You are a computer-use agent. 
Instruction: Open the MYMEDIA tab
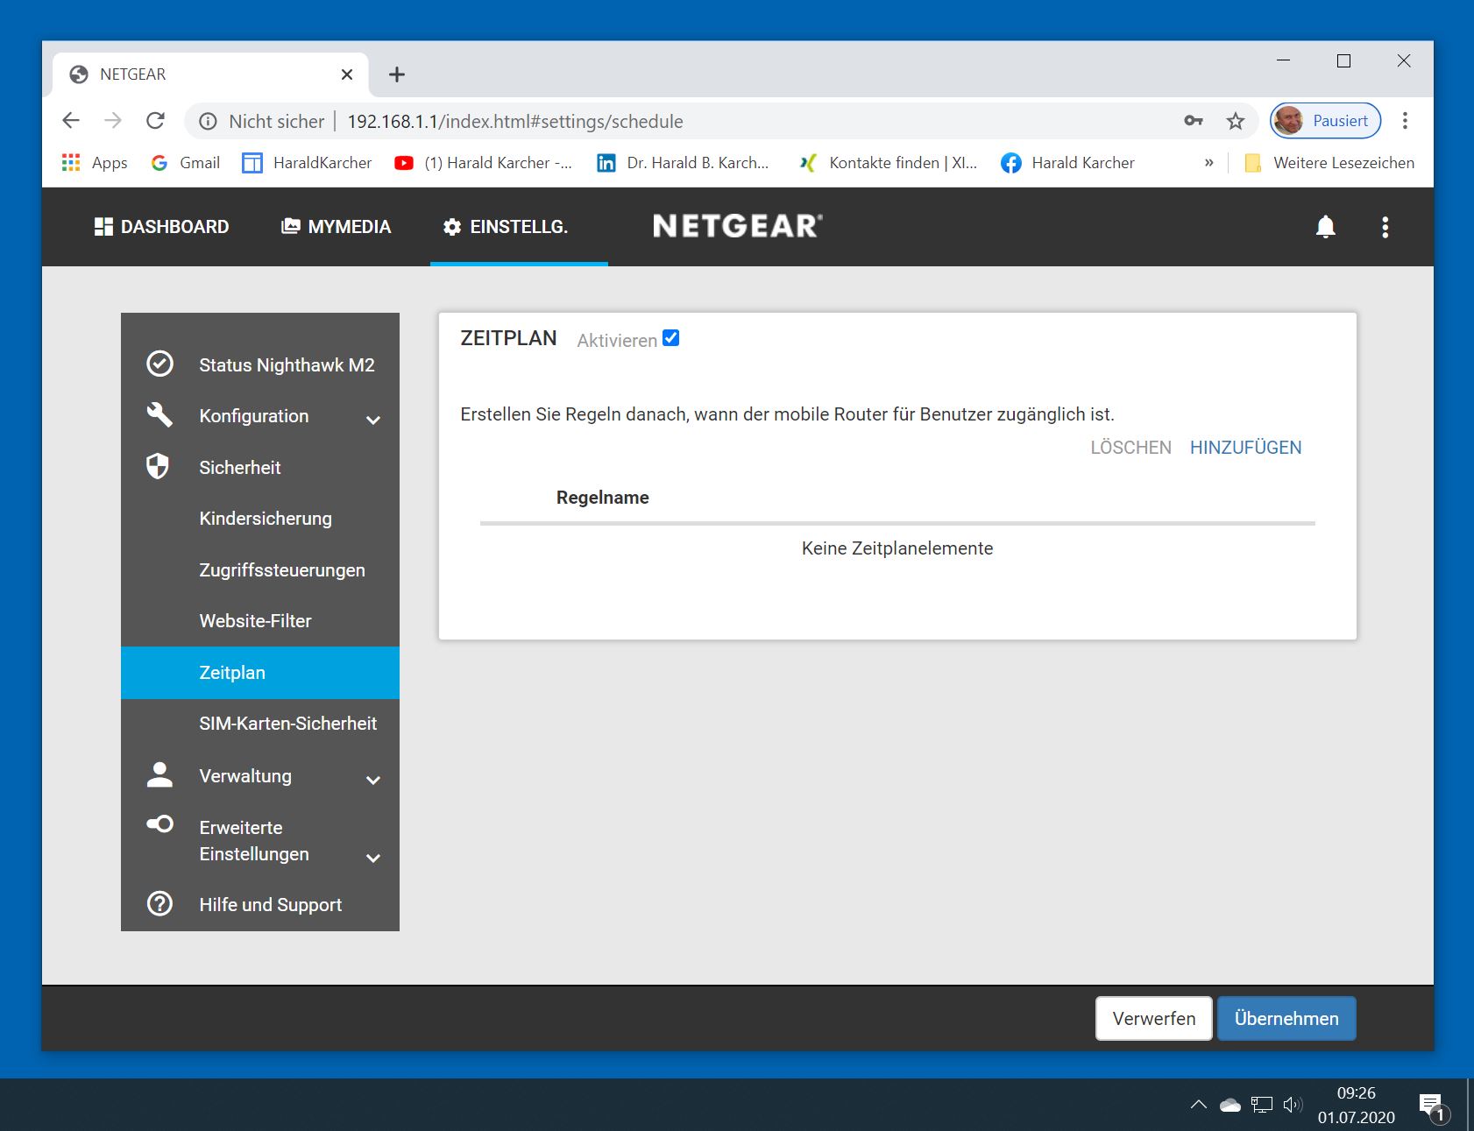pyautogui.click(x=336, y=227)
